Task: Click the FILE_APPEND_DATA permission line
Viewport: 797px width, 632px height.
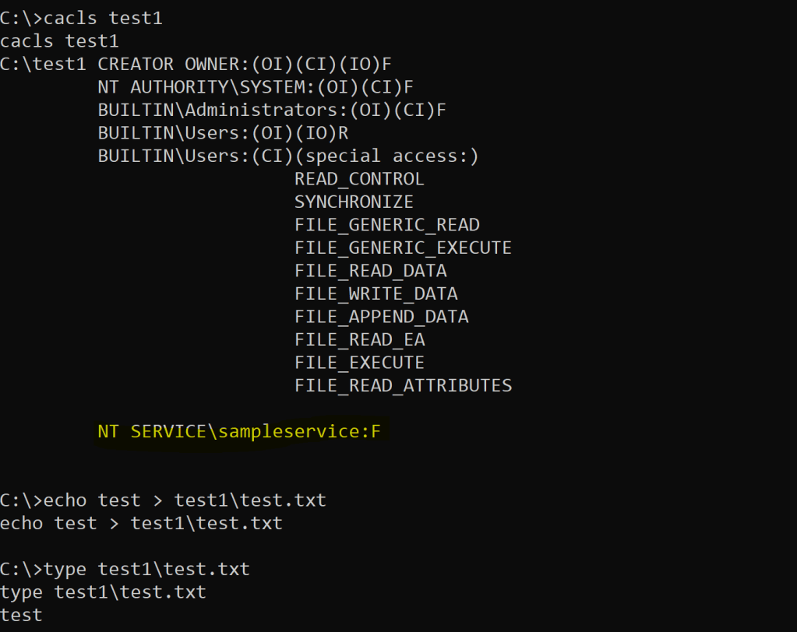Action: [381, 317]
